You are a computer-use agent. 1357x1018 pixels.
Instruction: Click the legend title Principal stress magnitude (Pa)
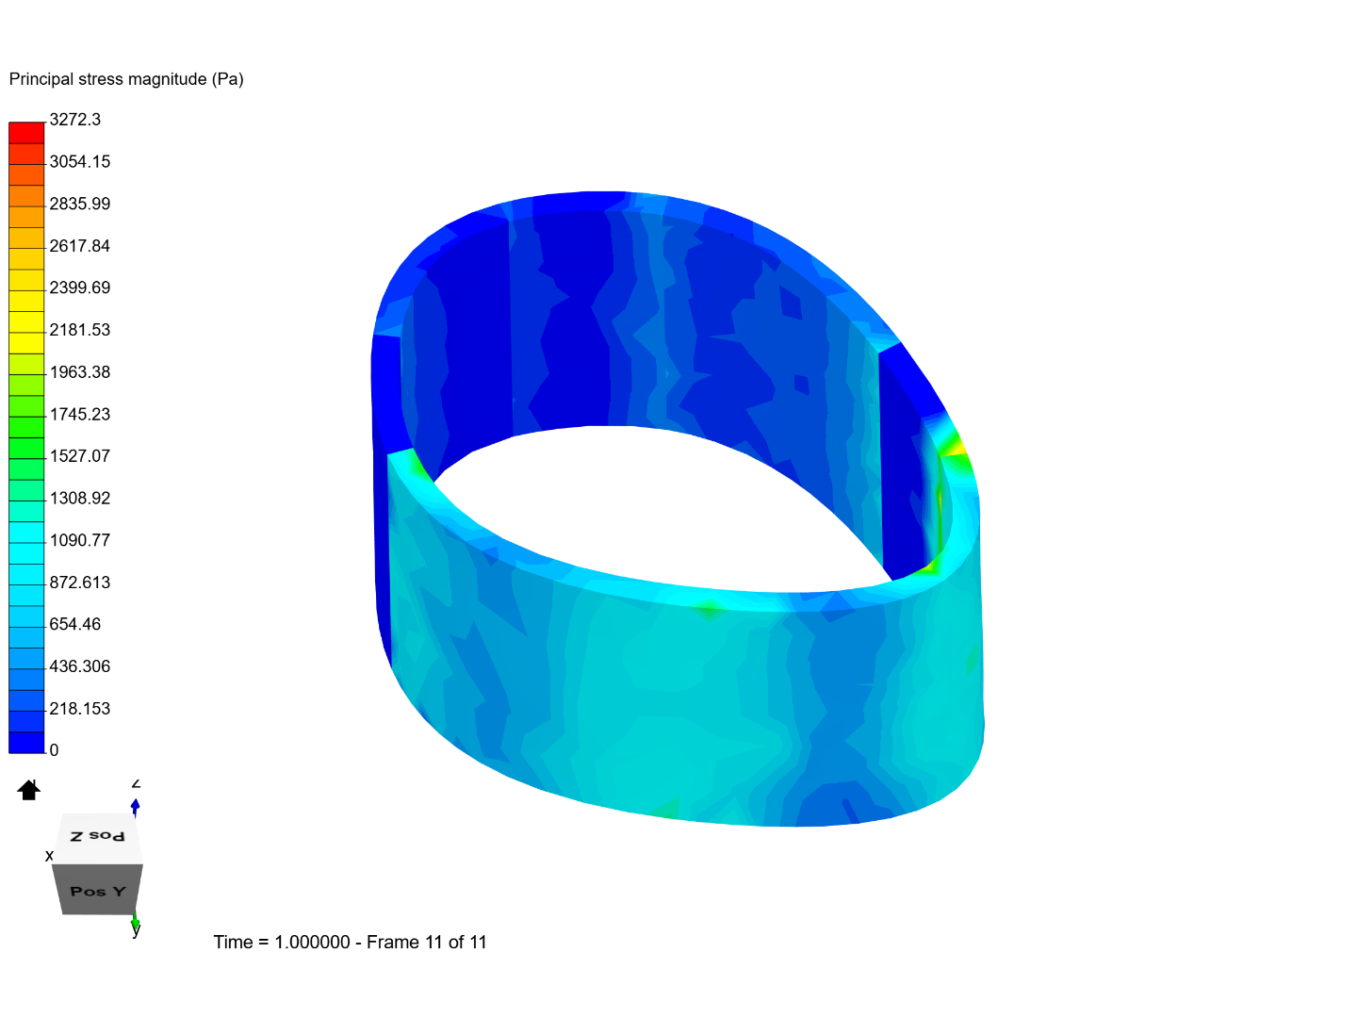126,79
